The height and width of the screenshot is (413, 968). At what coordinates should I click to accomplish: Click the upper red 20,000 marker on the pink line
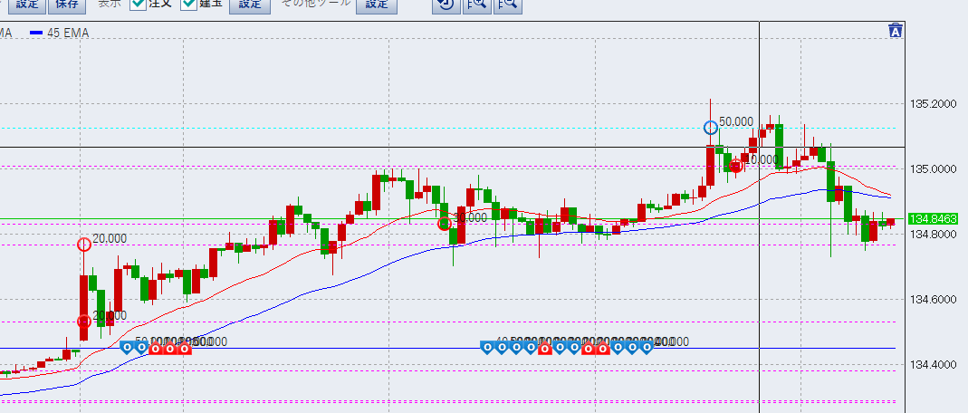(84, 244)
